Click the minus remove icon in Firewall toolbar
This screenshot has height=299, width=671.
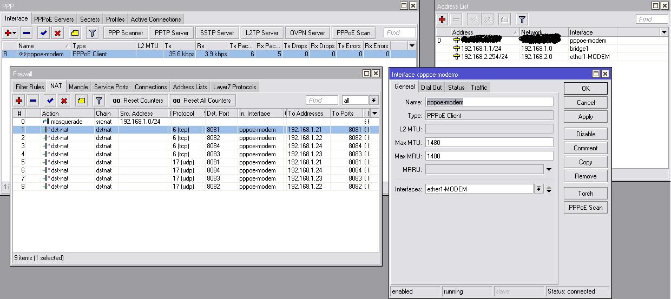pyautogui.click(x=33, y=101)
